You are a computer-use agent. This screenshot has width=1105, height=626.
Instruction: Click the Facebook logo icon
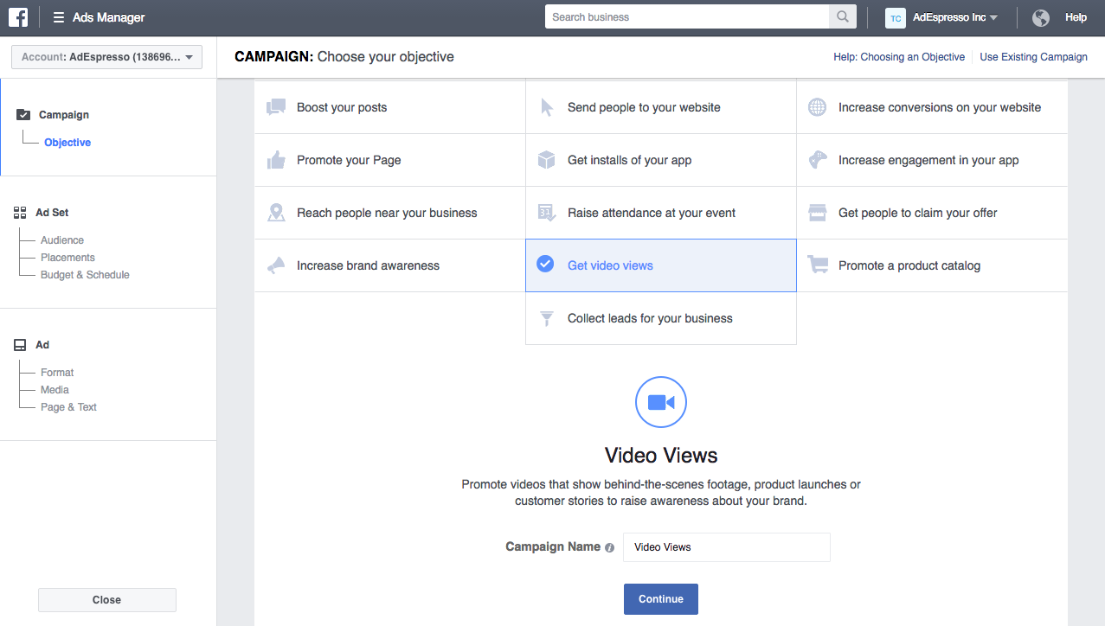(x=18, y=17)
